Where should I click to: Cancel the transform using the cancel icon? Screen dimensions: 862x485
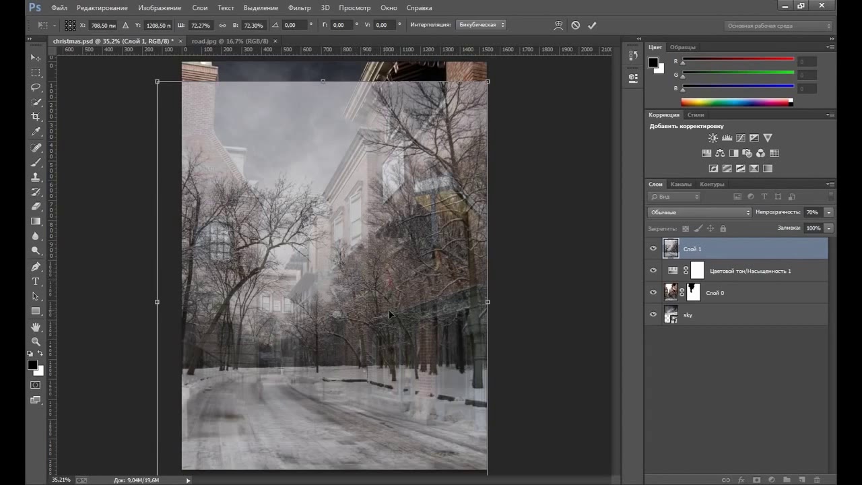tap(575, 25)
